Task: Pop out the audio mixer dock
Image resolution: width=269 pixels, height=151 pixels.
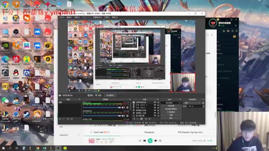Action: click(130, 99)
